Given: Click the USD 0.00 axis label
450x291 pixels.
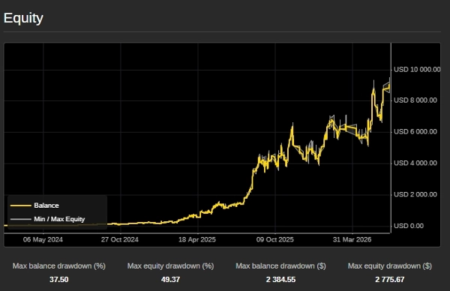Looking at the screenshot, I should click(x=409, y=226).
